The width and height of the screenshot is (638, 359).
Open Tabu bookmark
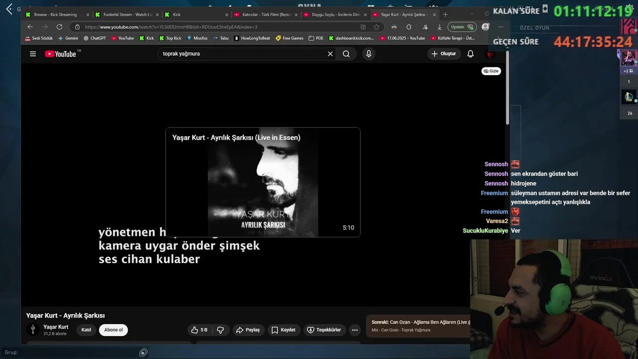click(221, 38)
